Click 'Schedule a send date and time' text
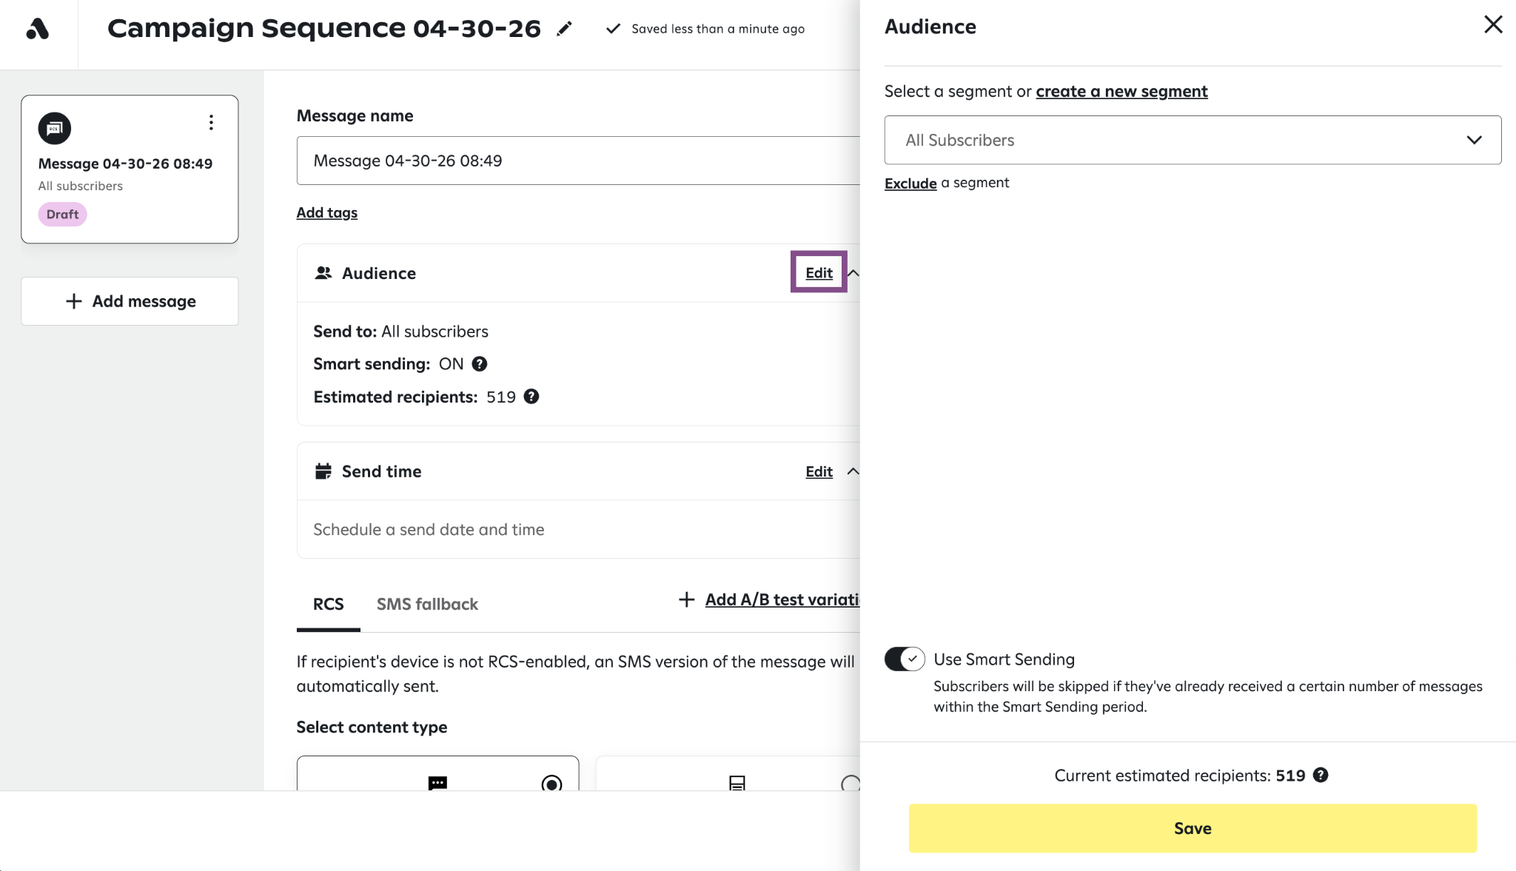The height and width of the screenshot is (871, 1516). (429, 529)
